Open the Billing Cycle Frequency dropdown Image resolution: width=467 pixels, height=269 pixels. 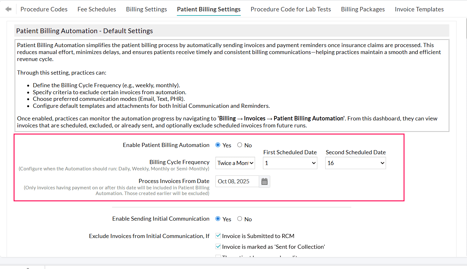pos(235,163)
